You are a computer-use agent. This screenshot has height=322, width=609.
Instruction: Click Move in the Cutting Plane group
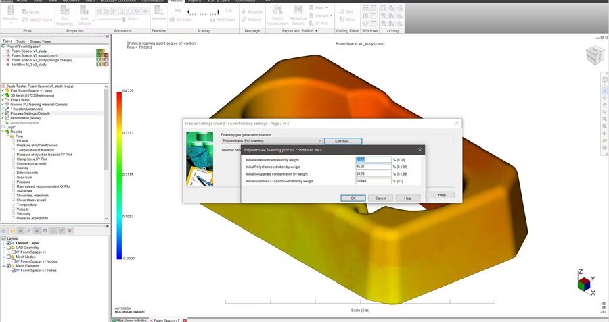pyautogui.click(x=347, y=20)
